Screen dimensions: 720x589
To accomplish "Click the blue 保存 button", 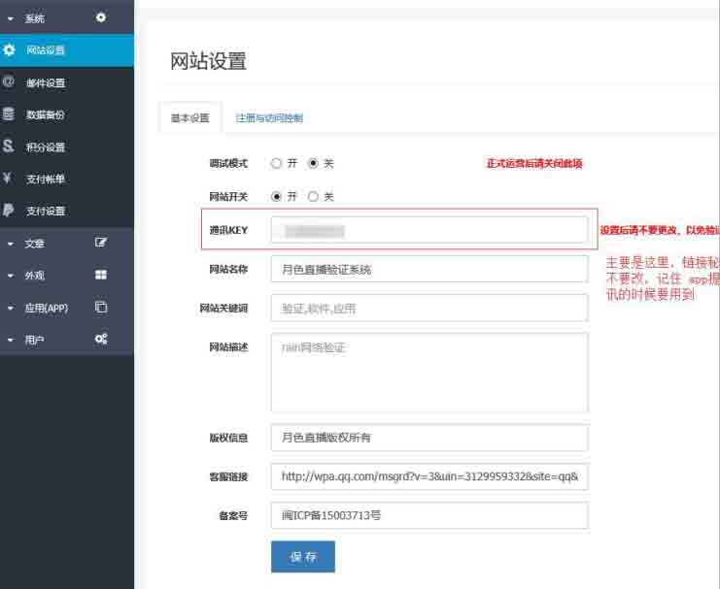I will (x=302, y=557).
